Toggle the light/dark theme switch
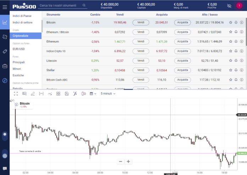Viewport: 247px width, 175px height. click(5, 136)
